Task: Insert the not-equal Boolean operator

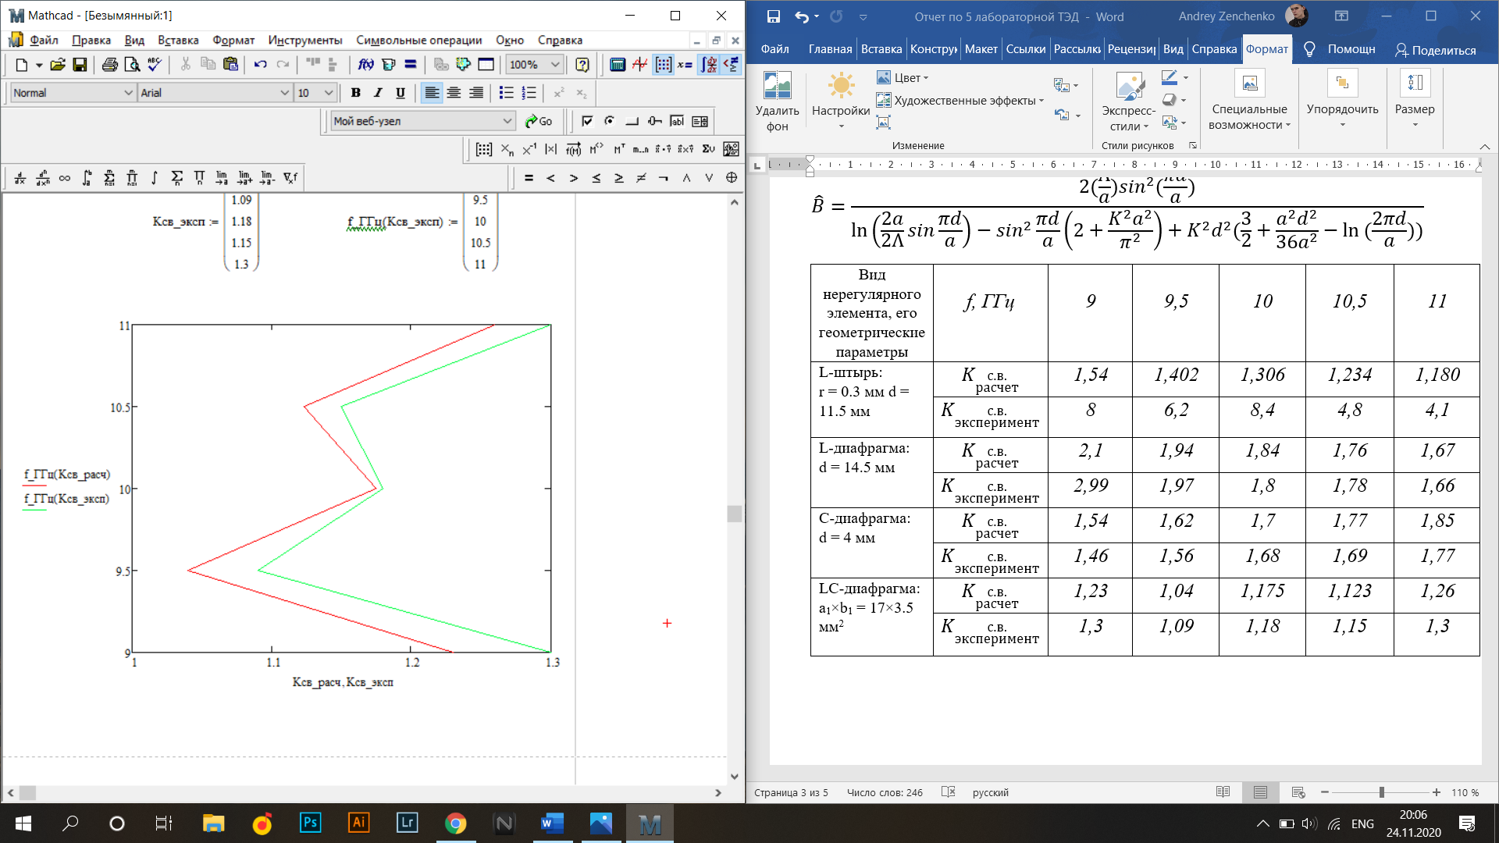Action: click(x=641, y=178)
